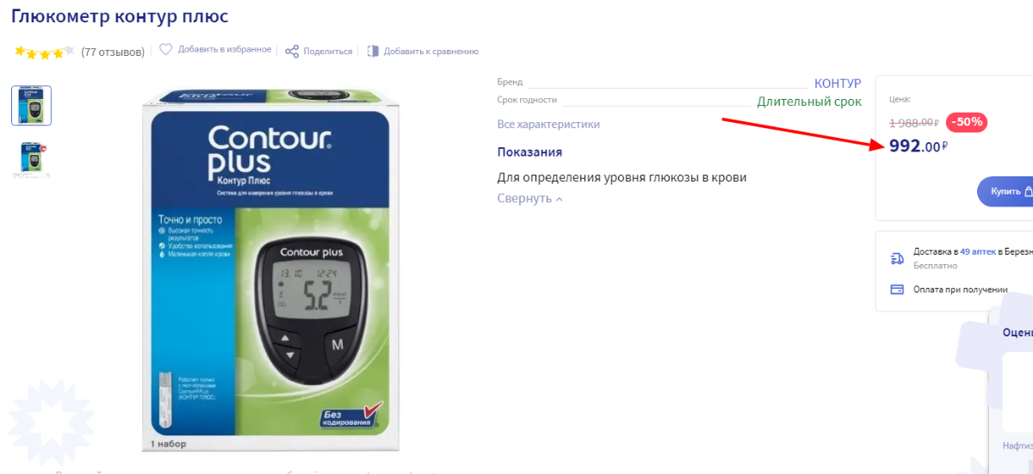
Task: Click the -50% discount badge
Action: click(967, 122)
